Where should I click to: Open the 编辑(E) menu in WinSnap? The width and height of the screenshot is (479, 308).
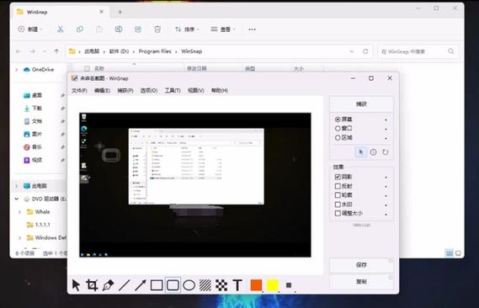coord(102,90)
